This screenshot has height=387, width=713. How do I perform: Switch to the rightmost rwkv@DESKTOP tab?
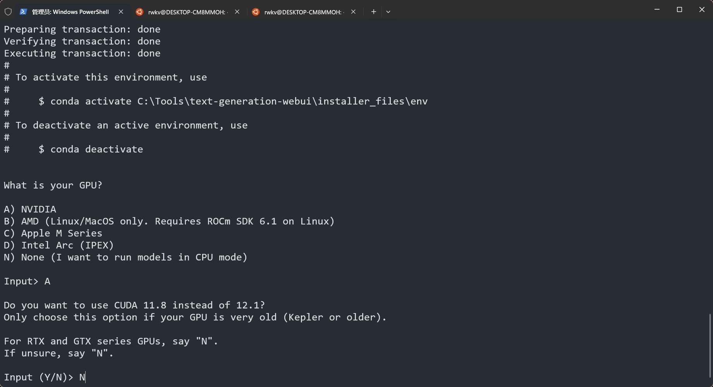[x=302, y=12]
